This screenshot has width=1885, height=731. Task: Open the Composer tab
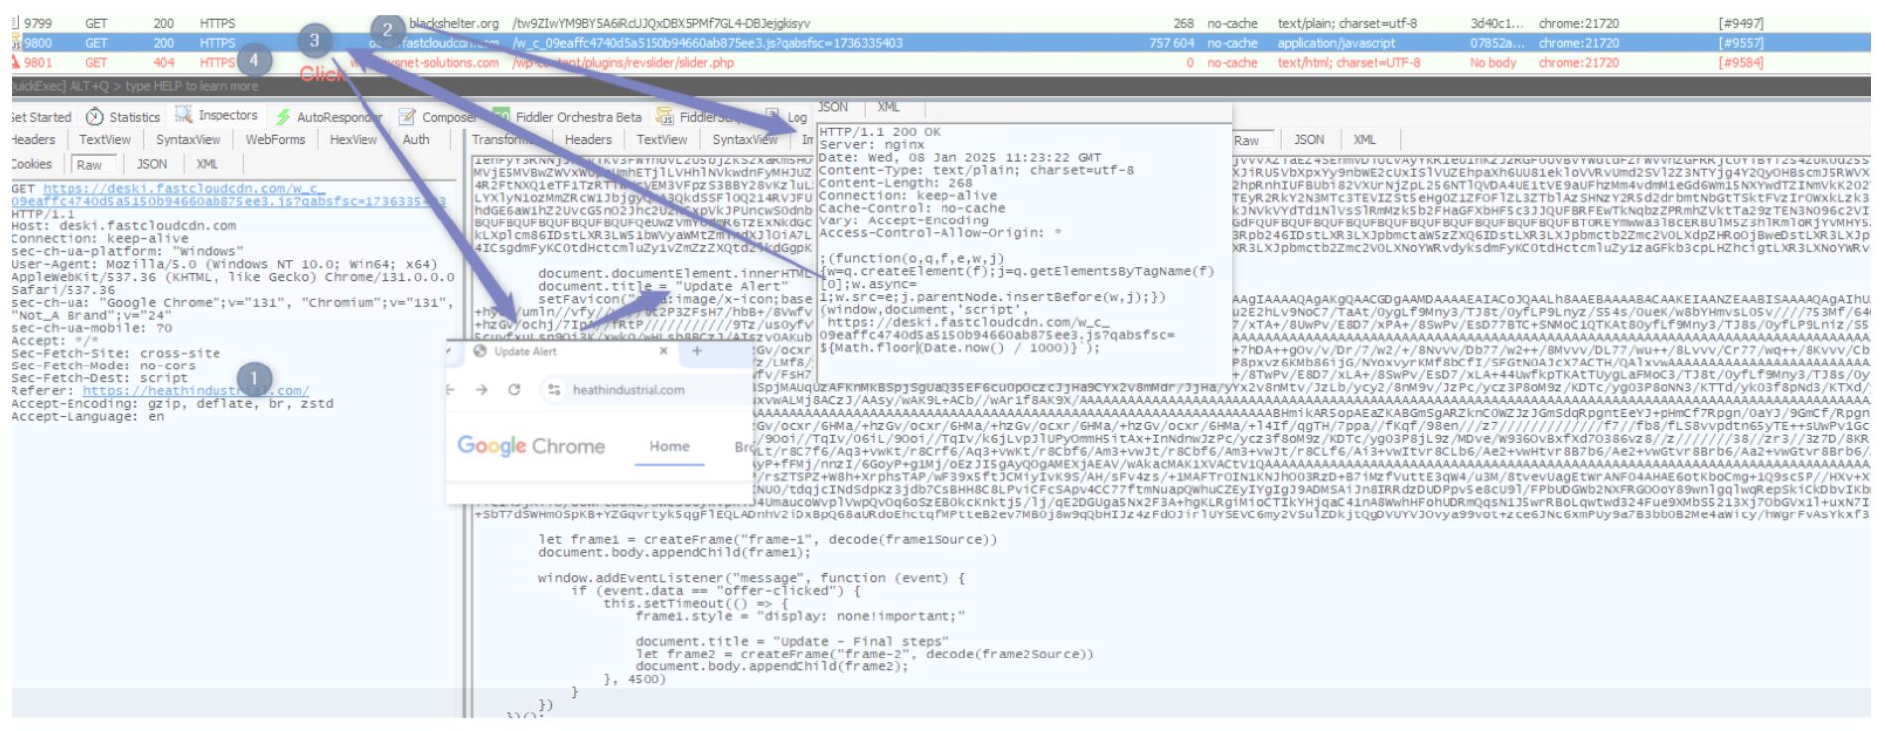pos(438,117)
